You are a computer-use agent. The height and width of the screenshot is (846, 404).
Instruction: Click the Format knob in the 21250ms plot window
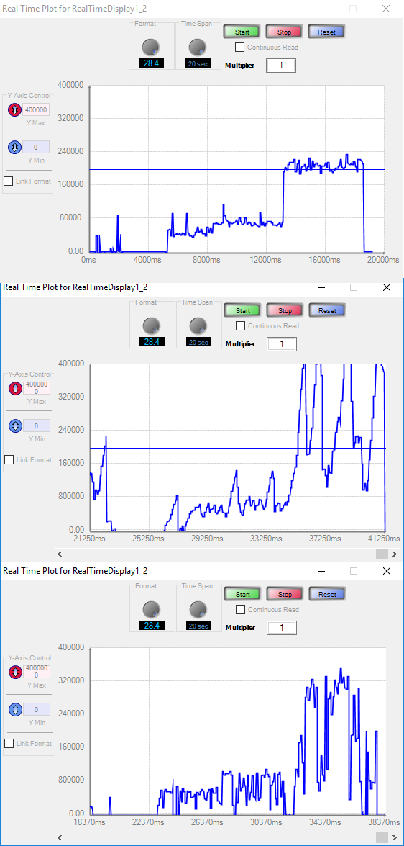[x=152, y=325]
